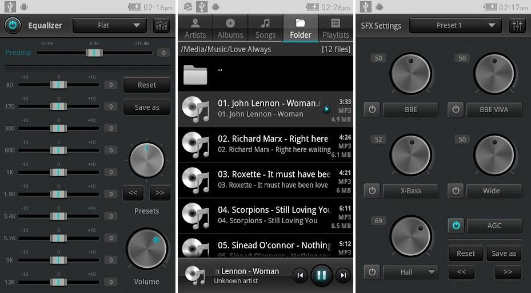Go to the previous track
This screenshot has width=531, height=293.
[x=300, y=275]
